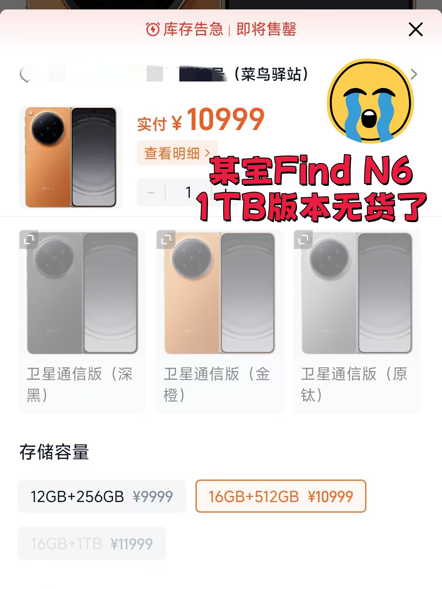Tap the crying emoji sticker
This screenshot has height=589, width=442.
coord(370,101)
